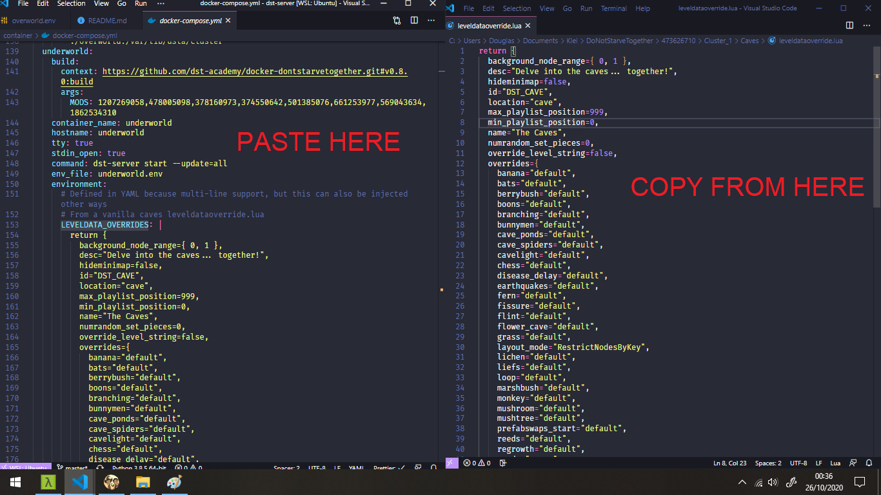Screen dimensions: 881x495
Task: Open 'container' breadcrumb in left editor
Action: [x=17, y=35]
